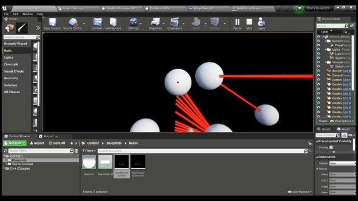Hide the custom actor via eye icon
The width and height of the screenshot is (358, 201).
coord(318,80)
